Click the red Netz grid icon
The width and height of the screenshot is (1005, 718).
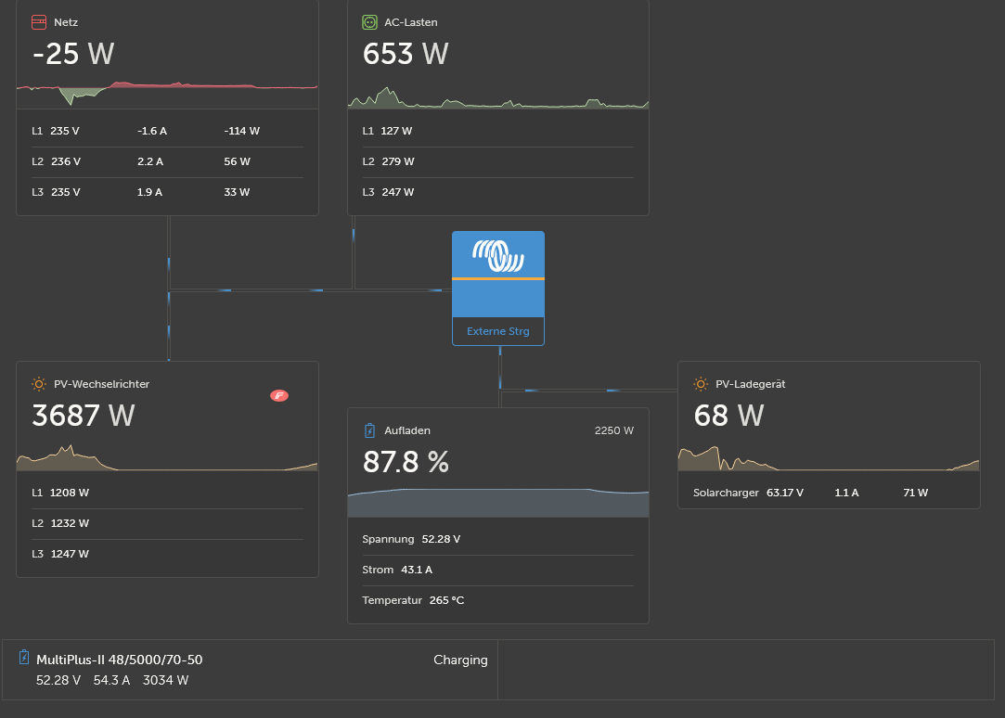point(39,21)
